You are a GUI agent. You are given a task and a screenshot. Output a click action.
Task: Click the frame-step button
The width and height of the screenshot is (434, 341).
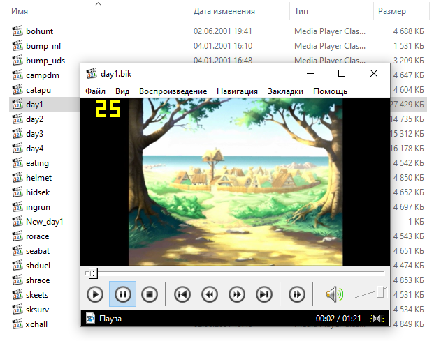[x=297, y=294]
